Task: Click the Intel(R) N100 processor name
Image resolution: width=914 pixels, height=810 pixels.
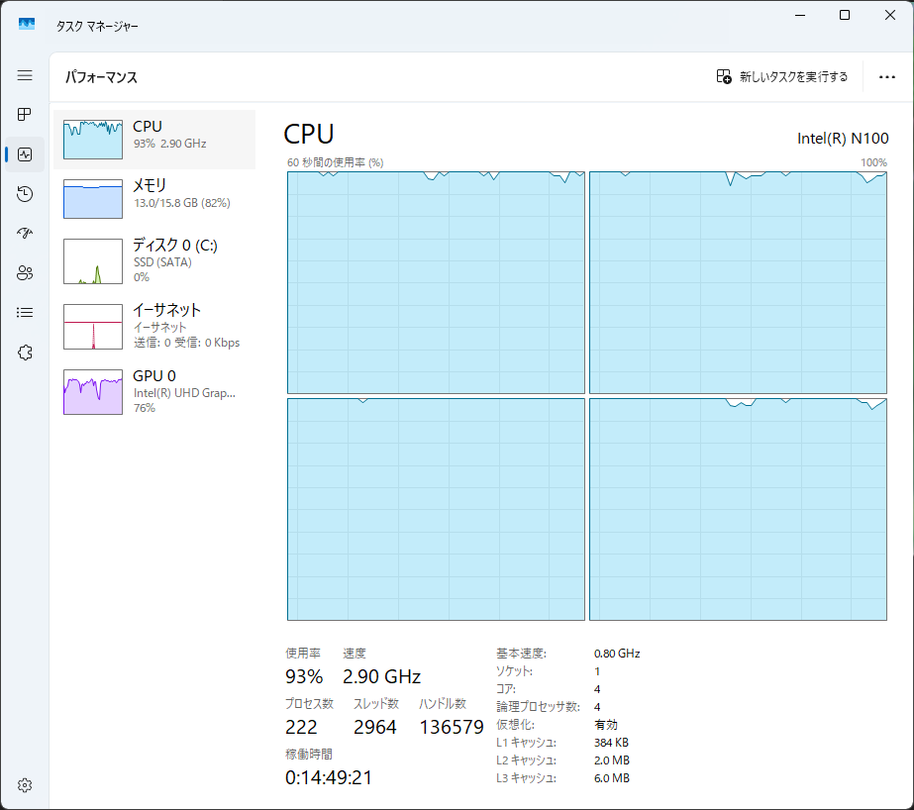Action: pyautogui.click(x=843, y=138)
